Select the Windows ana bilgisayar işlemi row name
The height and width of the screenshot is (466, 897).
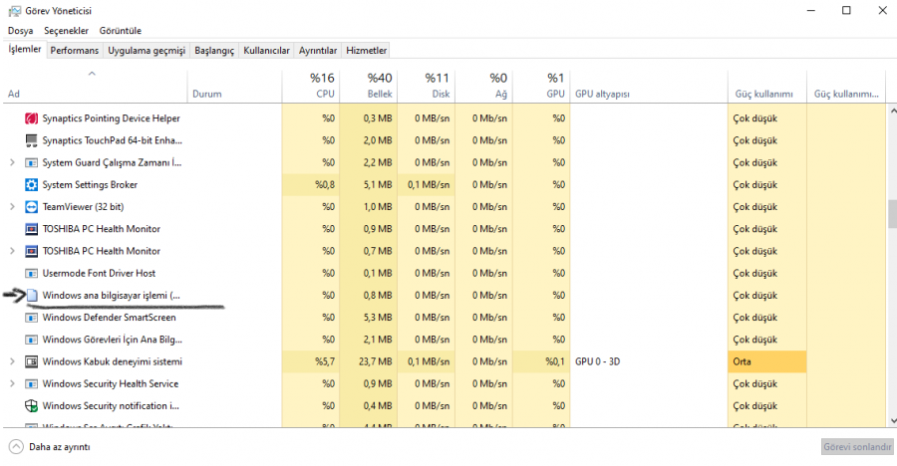111,296
